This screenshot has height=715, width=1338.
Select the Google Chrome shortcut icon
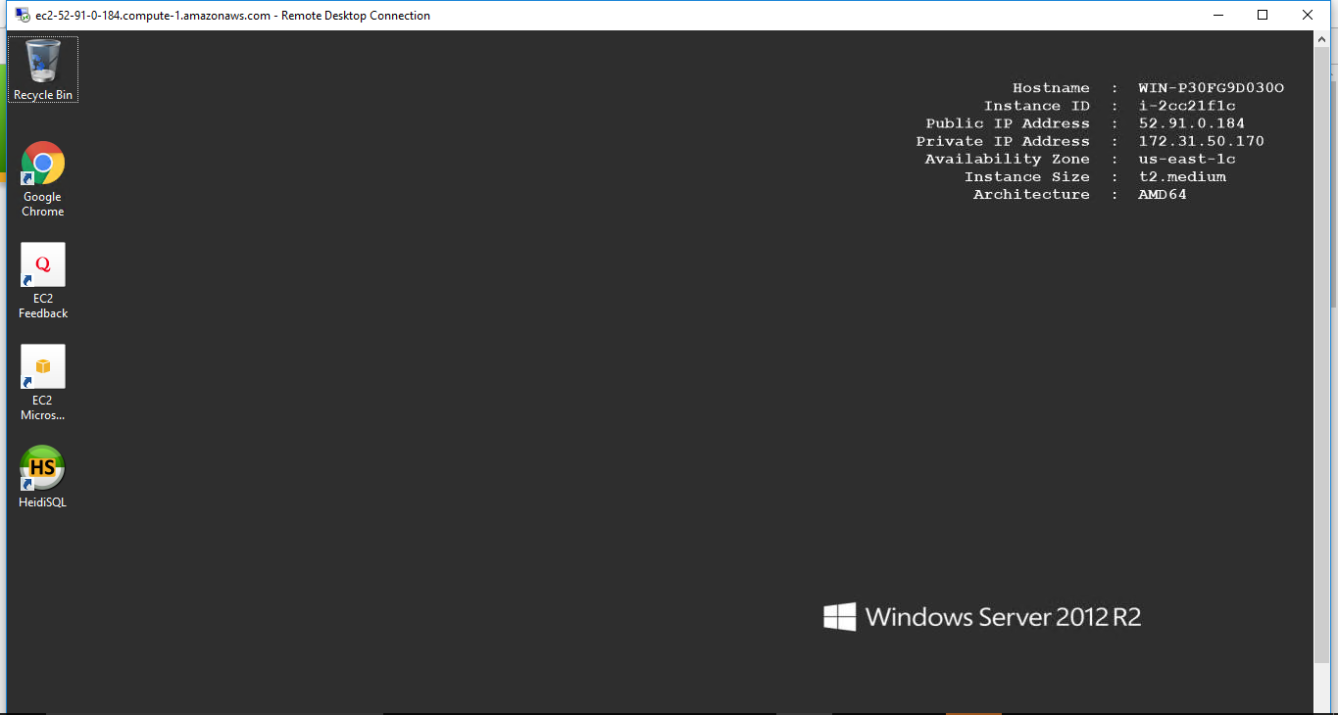click(43, 164)
